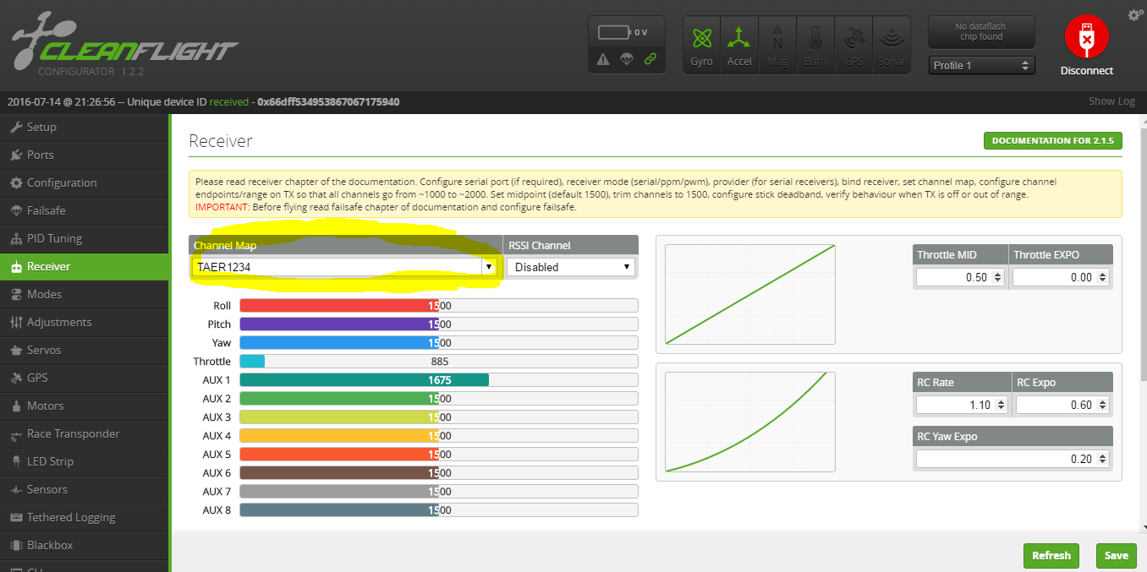Viewport: 1147px width, 572px height.
Task: Open the Adjustments tab
Action: 85,322
